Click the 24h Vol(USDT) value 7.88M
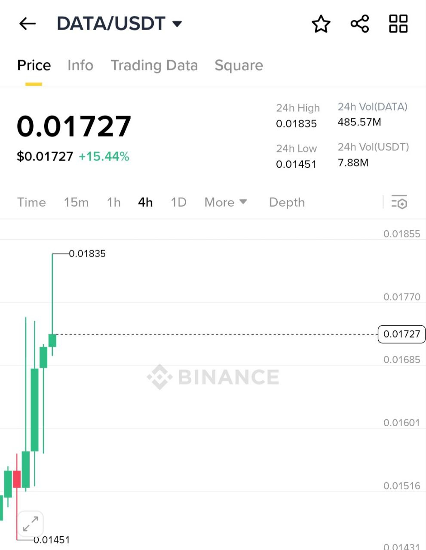The height and width of the screenshot is (550, 426). (x=353, y=162)
